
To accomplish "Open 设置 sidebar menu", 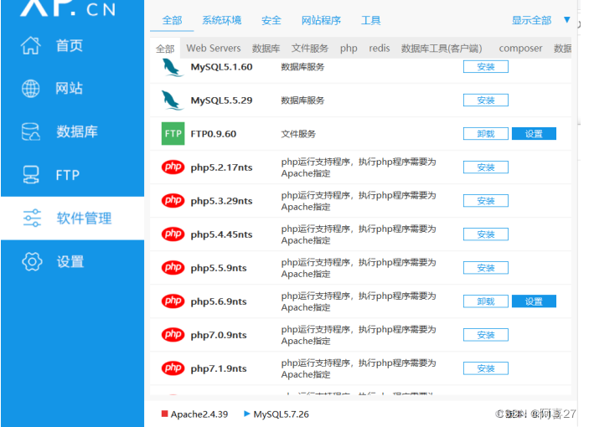I will [x=72, y=261].
